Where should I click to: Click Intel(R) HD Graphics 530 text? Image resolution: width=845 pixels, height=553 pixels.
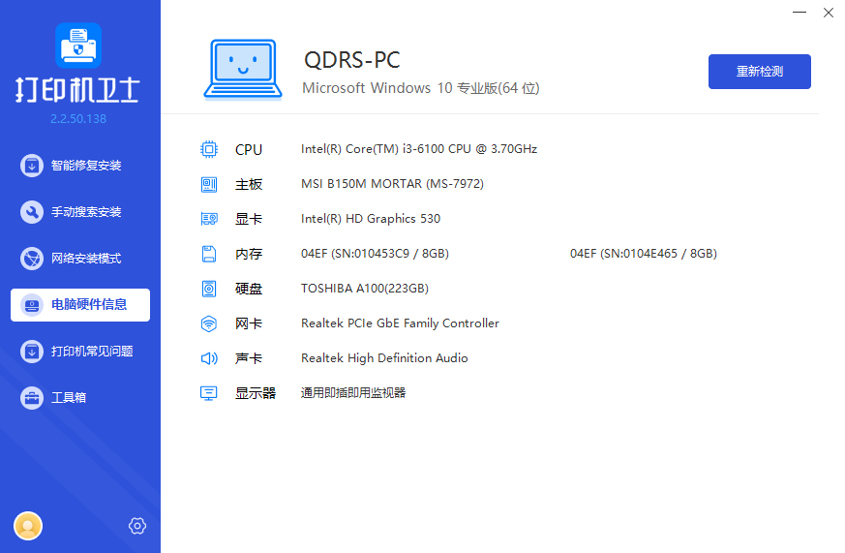point(371,219)
